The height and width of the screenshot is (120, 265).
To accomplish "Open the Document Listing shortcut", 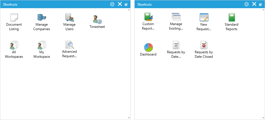I will [14, 22].
